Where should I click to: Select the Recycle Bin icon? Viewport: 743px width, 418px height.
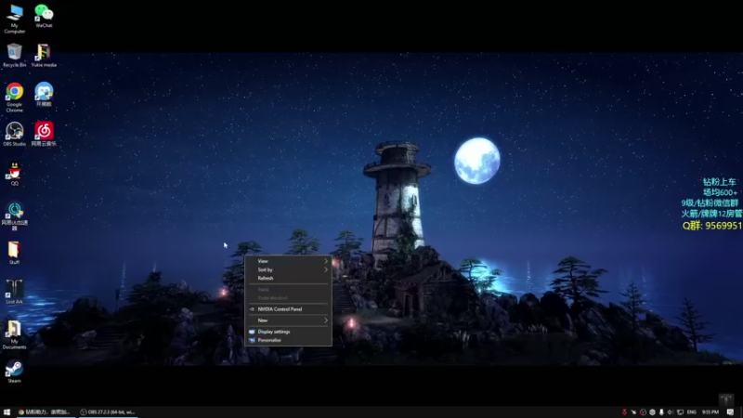point(15,56)
